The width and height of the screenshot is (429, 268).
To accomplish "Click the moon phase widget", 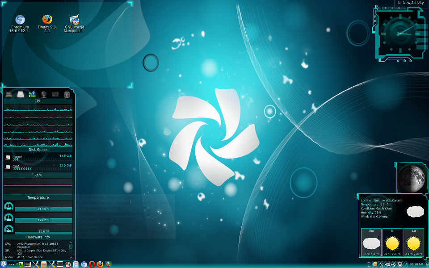I will click(411, 179).
